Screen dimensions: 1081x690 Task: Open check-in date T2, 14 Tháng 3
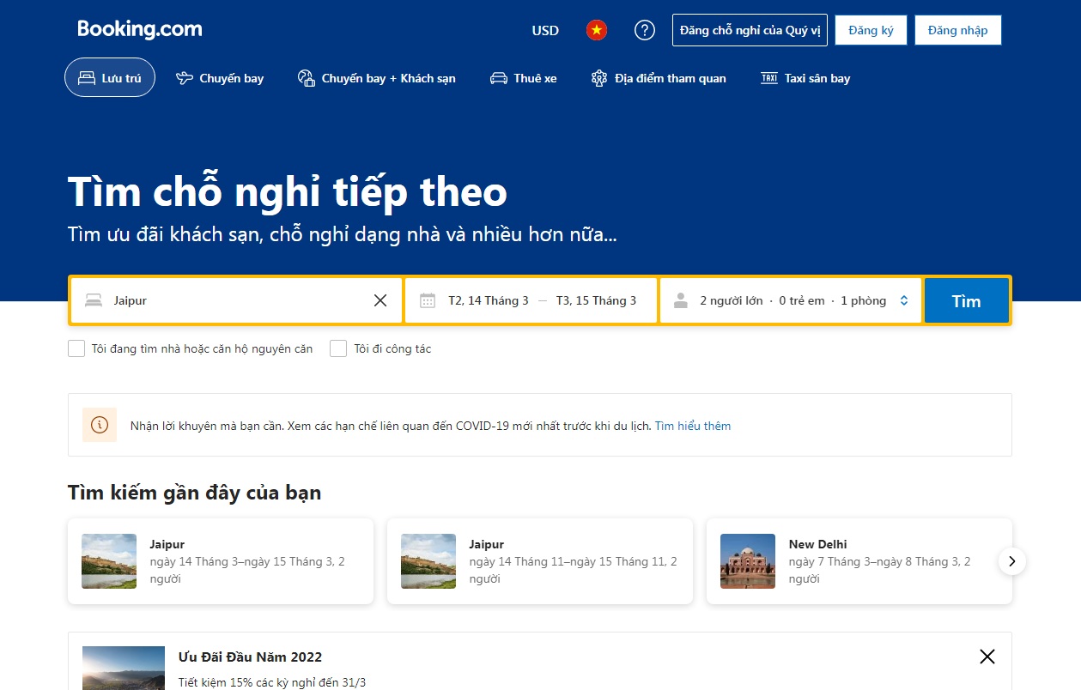(489, 300)
